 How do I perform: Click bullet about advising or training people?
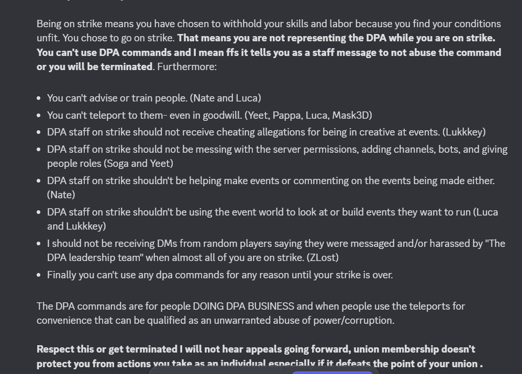pyautogui.click(x=154, y=98)
